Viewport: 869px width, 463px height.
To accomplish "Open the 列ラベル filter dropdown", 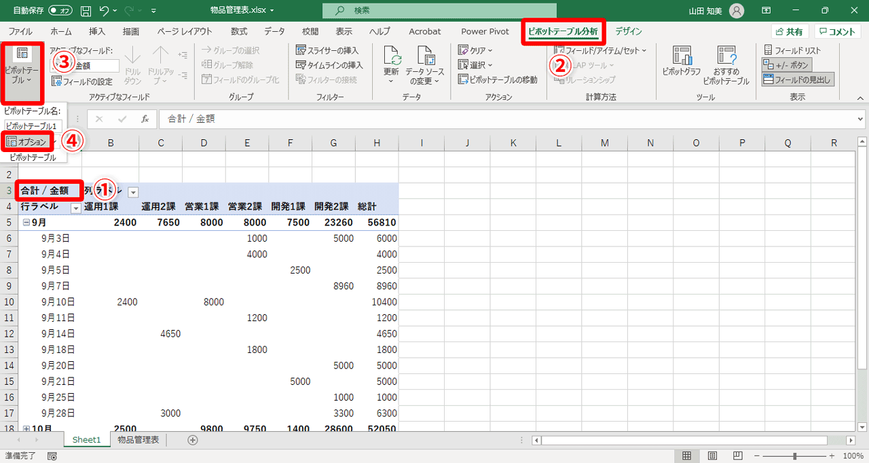I will pos(133,192).
